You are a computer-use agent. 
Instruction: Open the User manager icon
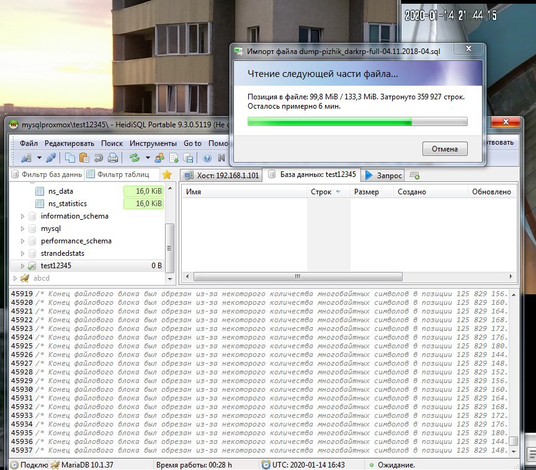pyautogui.click(x=159, y=158)
